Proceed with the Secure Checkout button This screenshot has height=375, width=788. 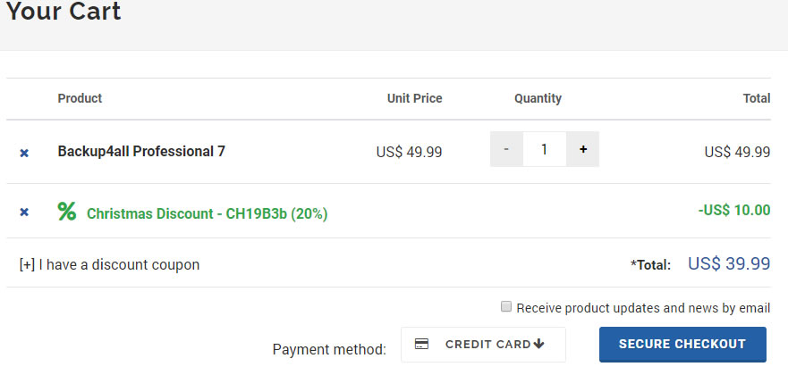point(682,345)
